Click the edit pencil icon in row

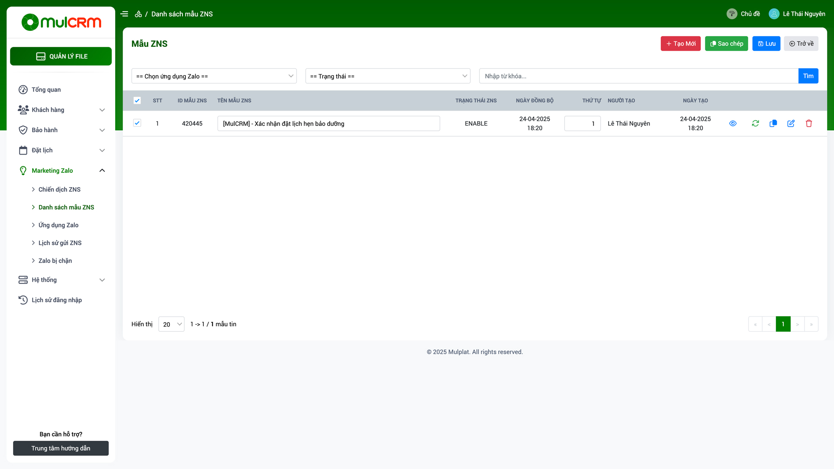tap(791, 123)
